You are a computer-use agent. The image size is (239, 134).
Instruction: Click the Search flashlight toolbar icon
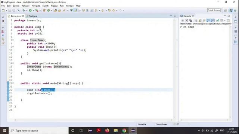click(64, 10)
